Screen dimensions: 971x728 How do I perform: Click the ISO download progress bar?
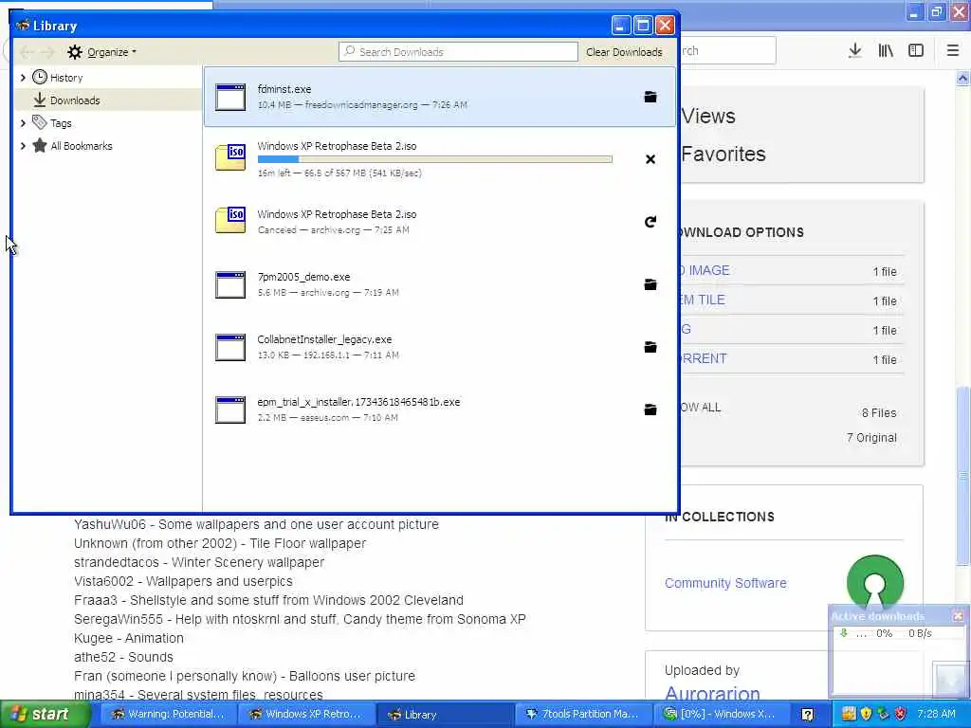434,159
